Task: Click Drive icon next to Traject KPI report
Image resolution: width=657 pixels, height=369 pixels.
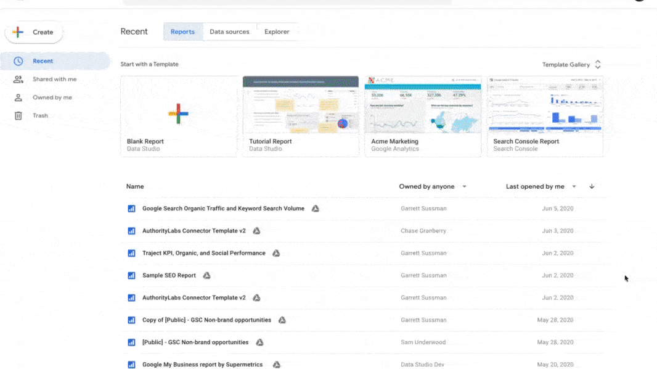Action: (x=276, y=253)
